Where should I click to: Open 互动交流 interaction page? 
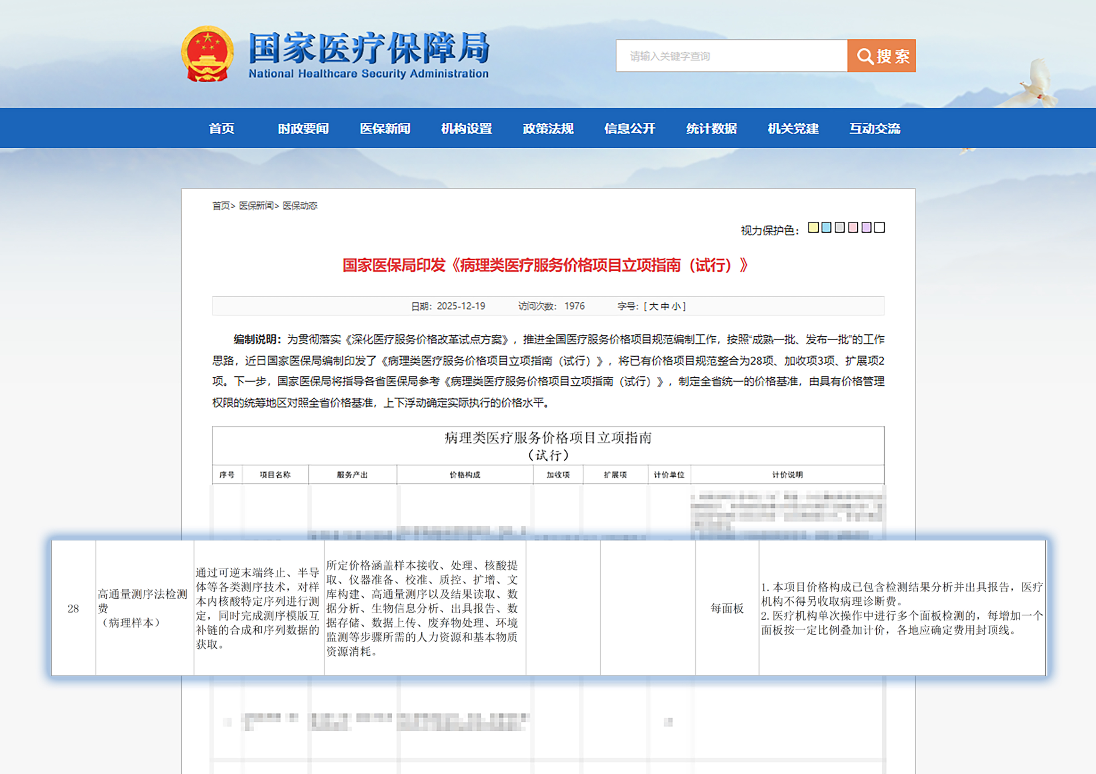(875, 128)
